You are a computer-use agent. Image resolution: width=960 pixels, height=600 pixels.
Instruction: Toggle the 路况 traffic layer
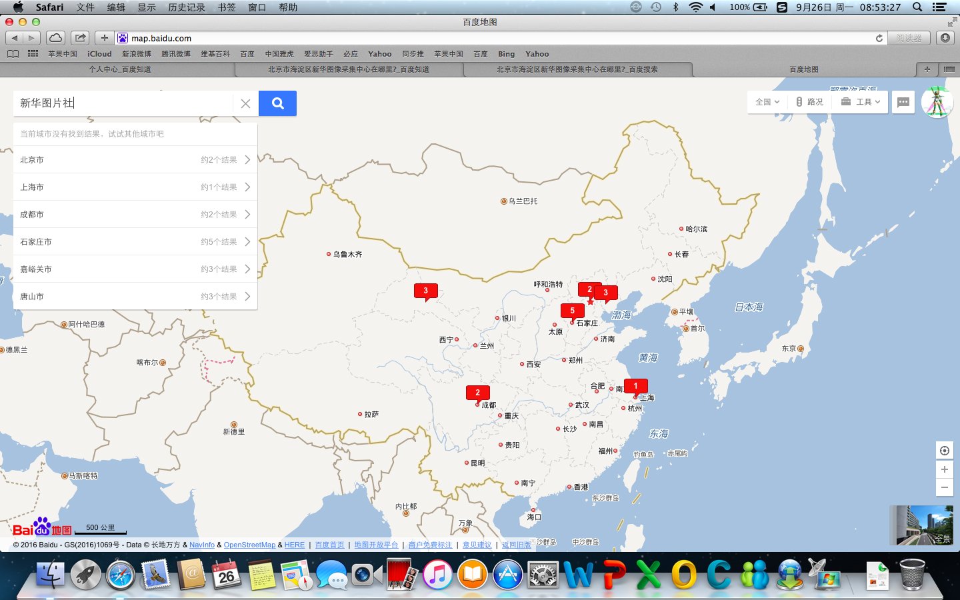point(809,102)
